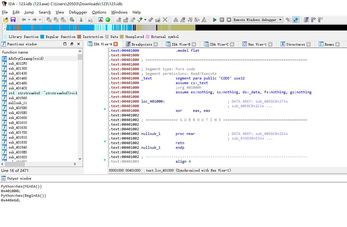This screenshot has height=227, width=347.
Task: Open the Search menu
Action: (x=45, y=12)
